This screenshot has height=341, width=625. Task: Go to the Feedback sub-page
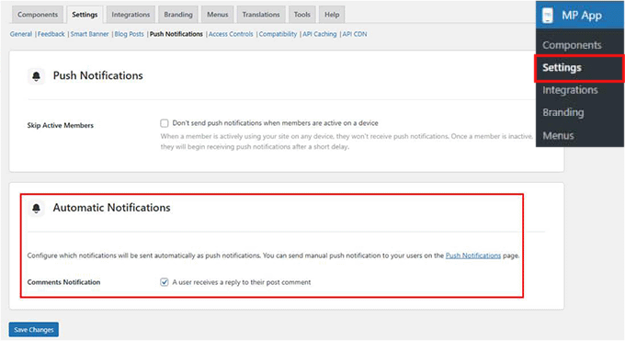point(51,34)
